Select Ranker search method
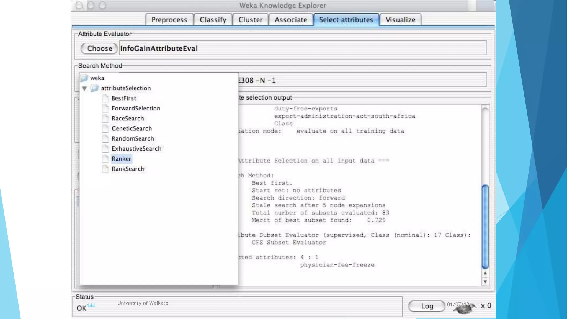 click(x=121, y=159)
